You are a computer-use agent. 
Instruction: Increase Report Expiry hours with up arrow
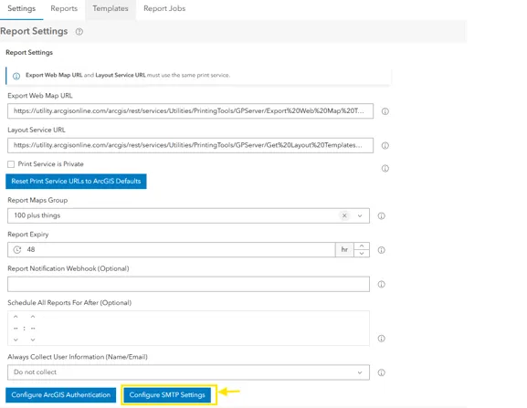(x=362, y=246)
